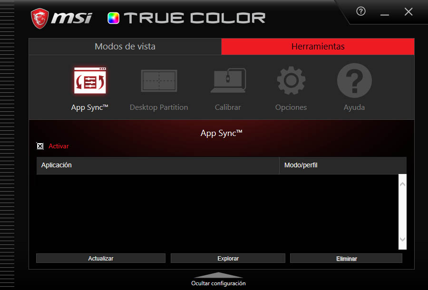Open the App Sync tool icon
This screenshot has height=290, width=428.
click(x=90, y=81)
